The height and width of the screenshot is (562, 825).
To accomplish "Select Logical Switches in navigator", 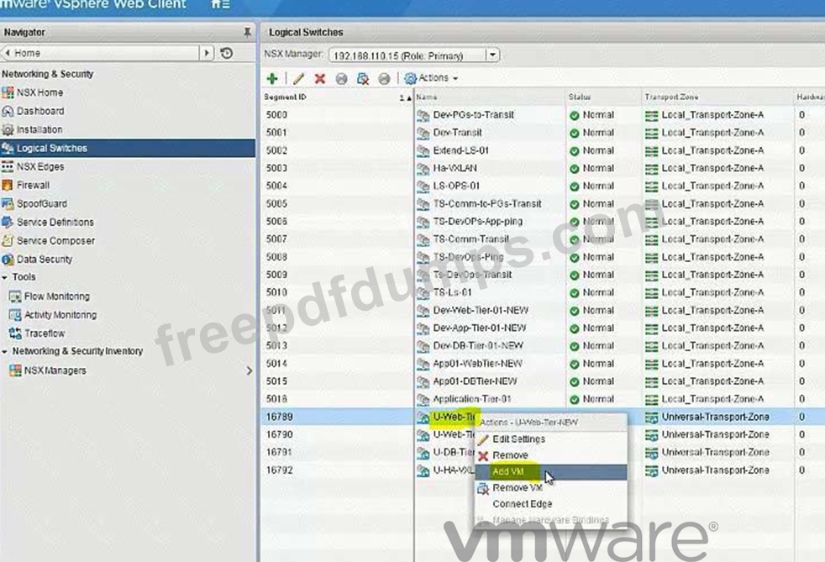I will pyautogui.click(x=128, y=149).
